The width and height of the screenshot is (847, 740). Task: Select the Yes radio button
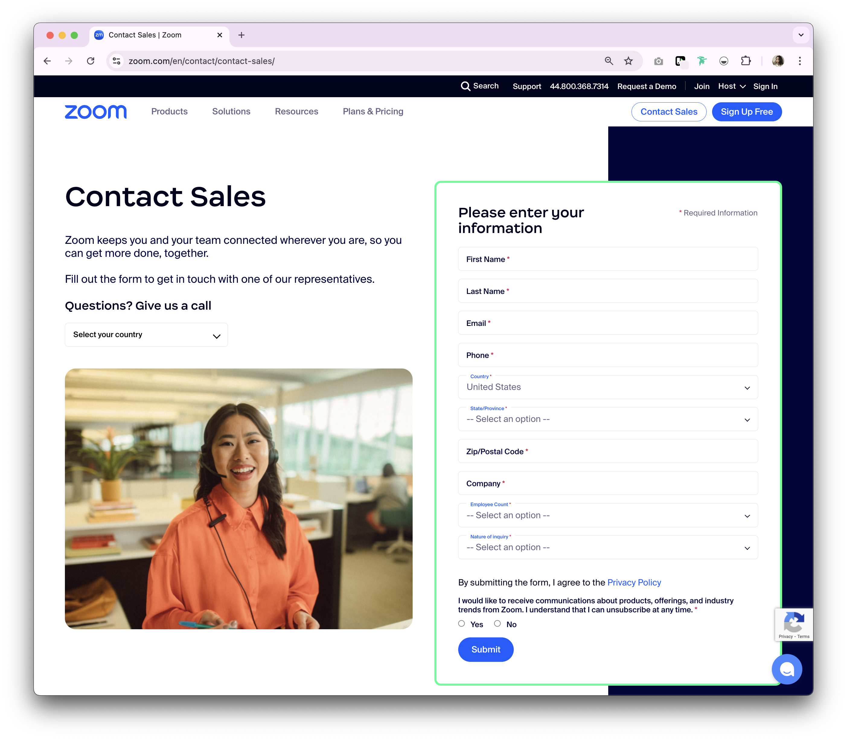point(461,624)
